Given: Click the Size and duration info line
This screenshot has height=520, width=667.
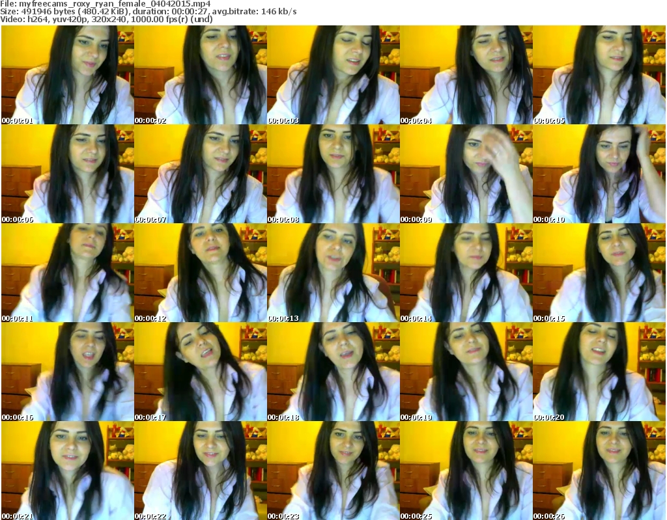Looking at the screenshot, I should (x=149, y=12).
